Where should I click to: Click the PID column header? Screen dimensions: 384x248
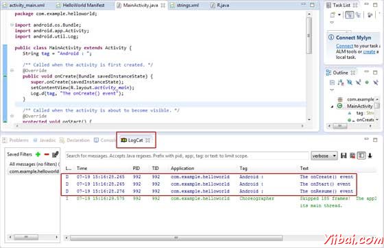[x=136, y=169]
